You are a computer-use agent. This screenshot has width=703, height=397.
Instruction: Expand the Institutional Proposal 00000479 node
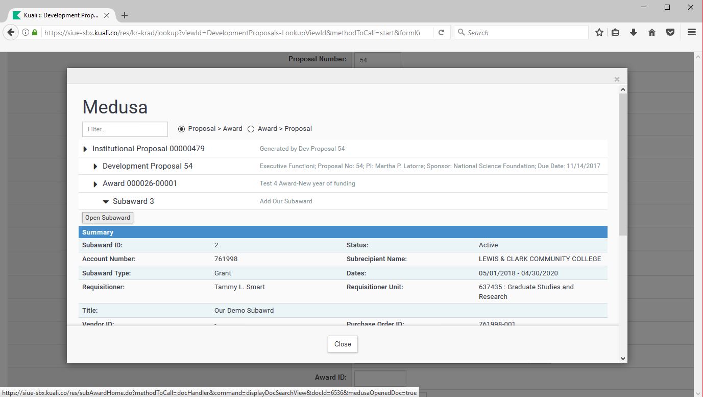point(85,149)
